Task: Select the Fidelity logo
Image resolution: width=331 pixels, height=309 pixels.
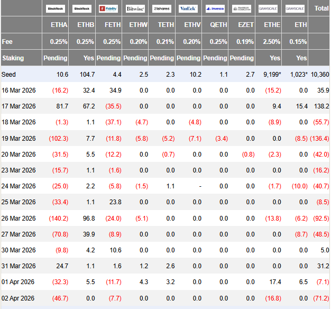Action: (108, 9)
